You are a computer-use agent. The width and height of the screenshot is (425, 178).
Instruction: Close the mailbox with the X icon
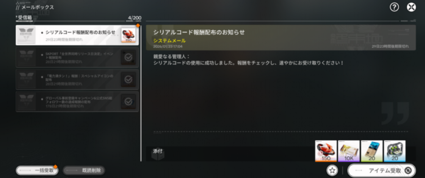(411, 7)
